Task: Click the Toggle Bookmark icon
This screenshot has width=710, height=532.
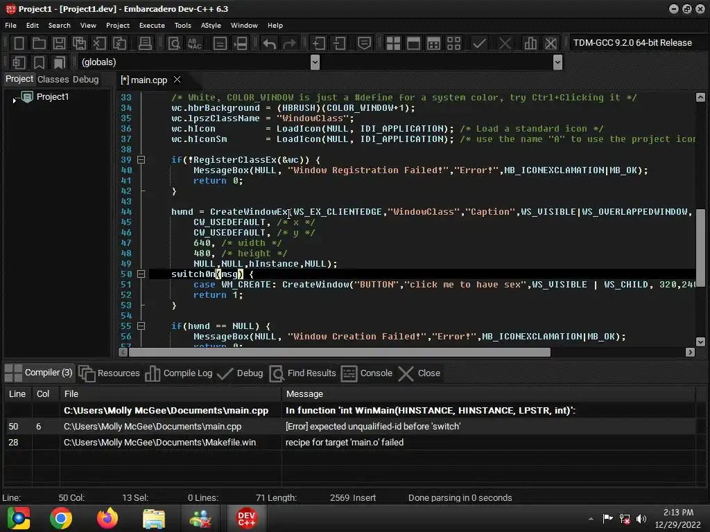Action: tap(39, 62)
